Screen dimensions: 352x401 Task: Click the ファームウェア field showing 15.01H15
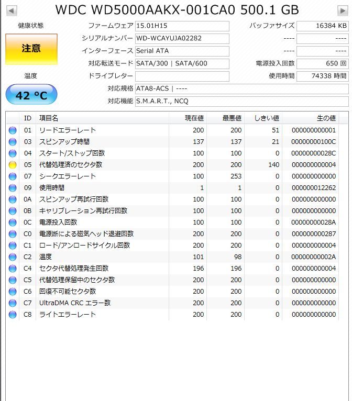[x=182, y=26]
